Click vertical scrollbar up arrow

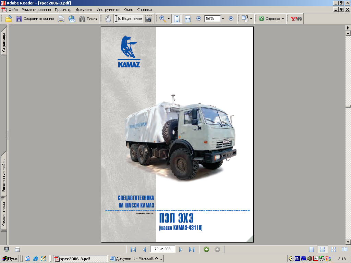pyautogui.click(x=348, y=33)
